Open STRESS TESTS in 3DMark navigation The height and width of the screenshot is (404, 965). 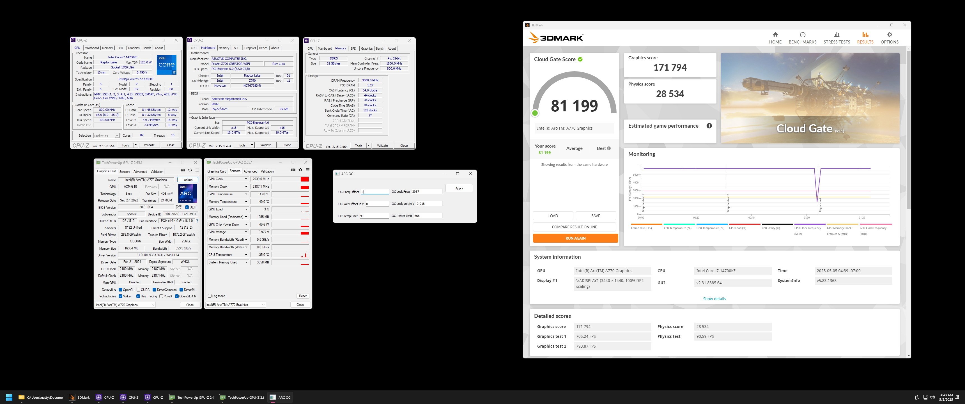837,38
